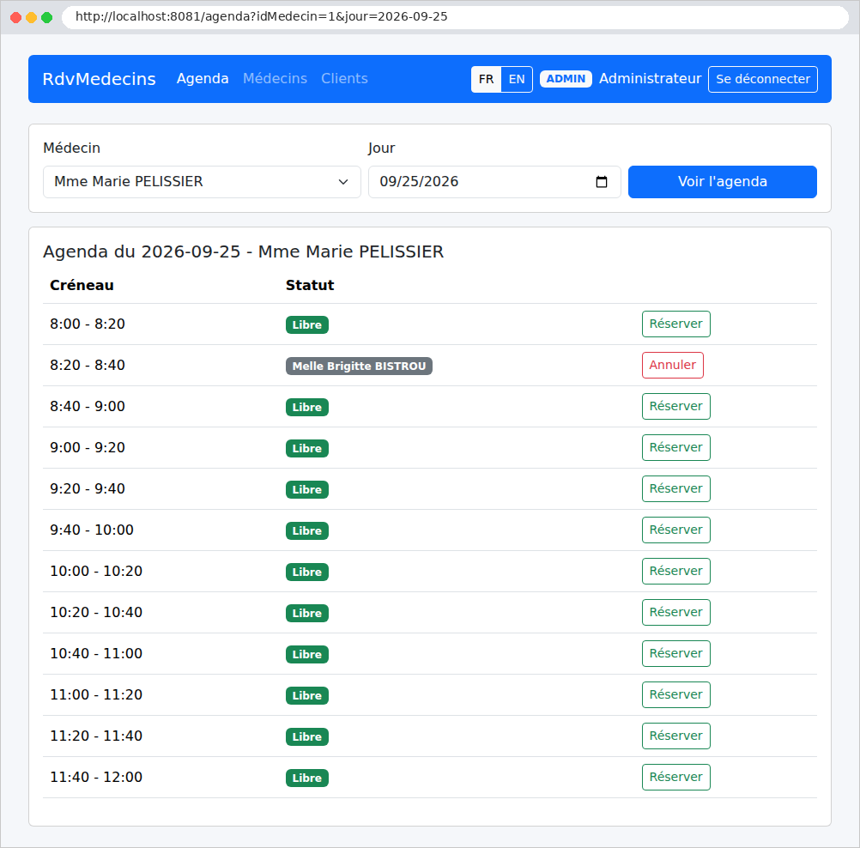Click the 8:40 - 9:00 time cell
This screenshot has width=860, height=848.
(88, 407)
